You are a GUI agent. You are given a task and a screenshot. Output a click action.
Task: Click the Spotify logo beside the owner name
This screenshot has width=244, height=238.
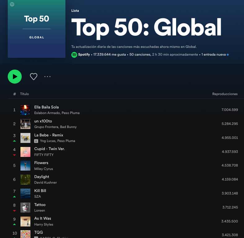tap(74, 55)
